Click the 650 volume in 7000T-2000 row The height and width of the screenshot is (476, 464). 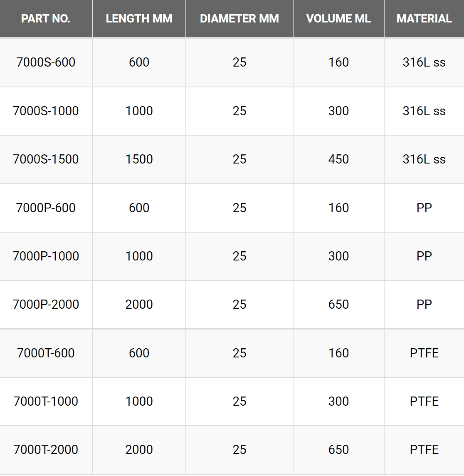click(x=338, y=450)
